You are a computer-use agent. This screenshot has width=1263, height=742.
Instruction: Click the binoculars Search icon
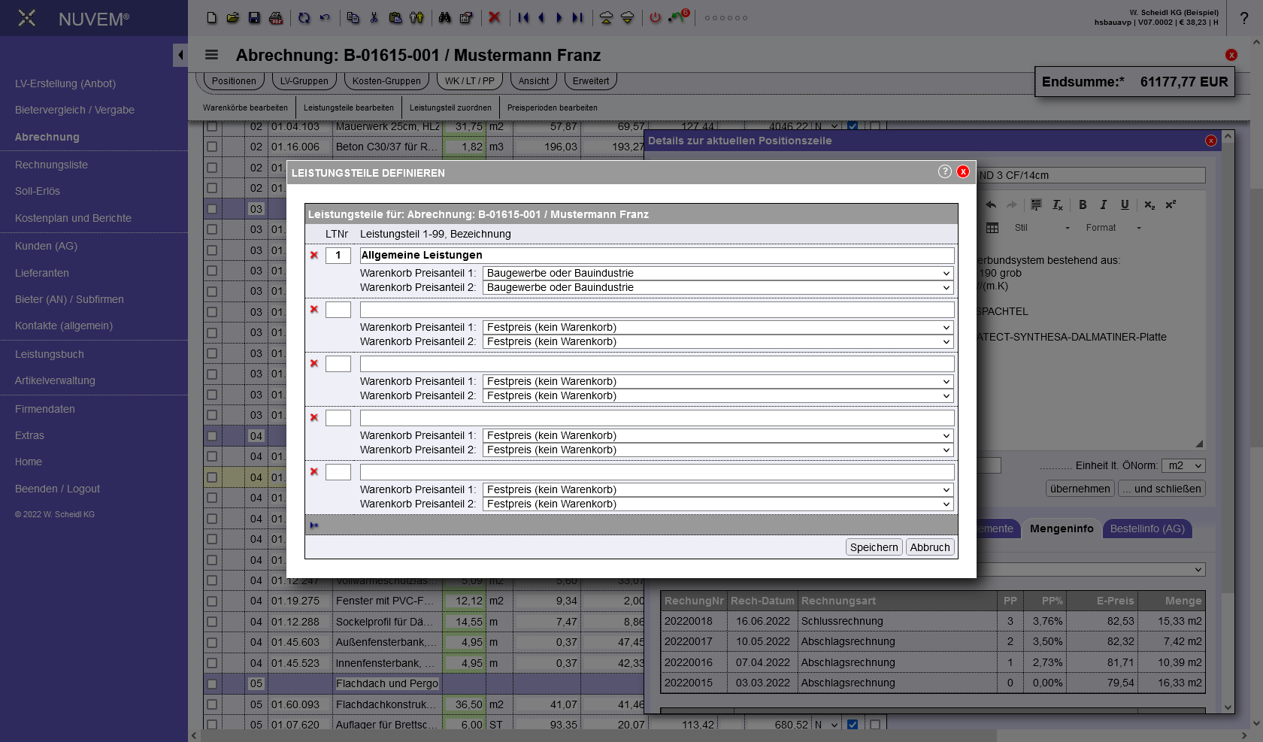coord(444,17)
